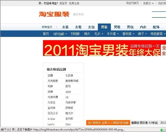Open brand link 利郎
Image resolution: width=166 pixels, height=132 pixels.
(x=50, y=86)
